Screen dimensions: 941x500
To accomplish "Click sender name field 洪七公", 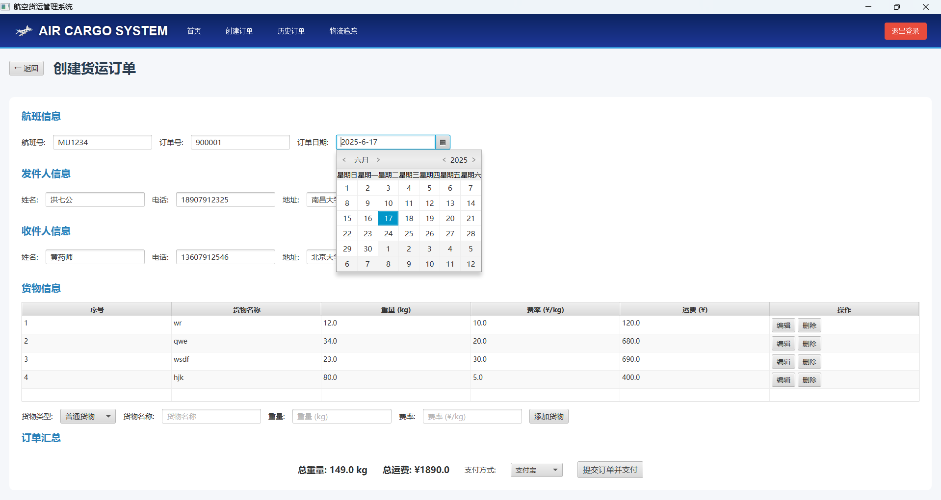I will pos(95,200).
